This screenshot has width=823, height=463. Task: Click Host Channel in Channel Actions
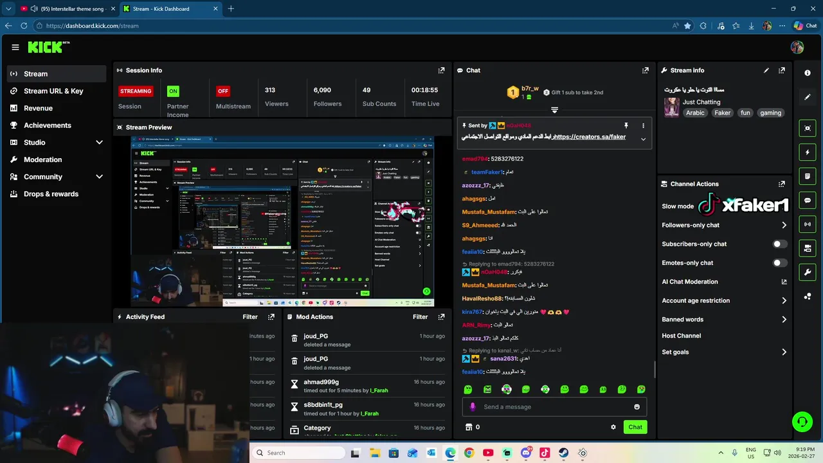(681, 336)
